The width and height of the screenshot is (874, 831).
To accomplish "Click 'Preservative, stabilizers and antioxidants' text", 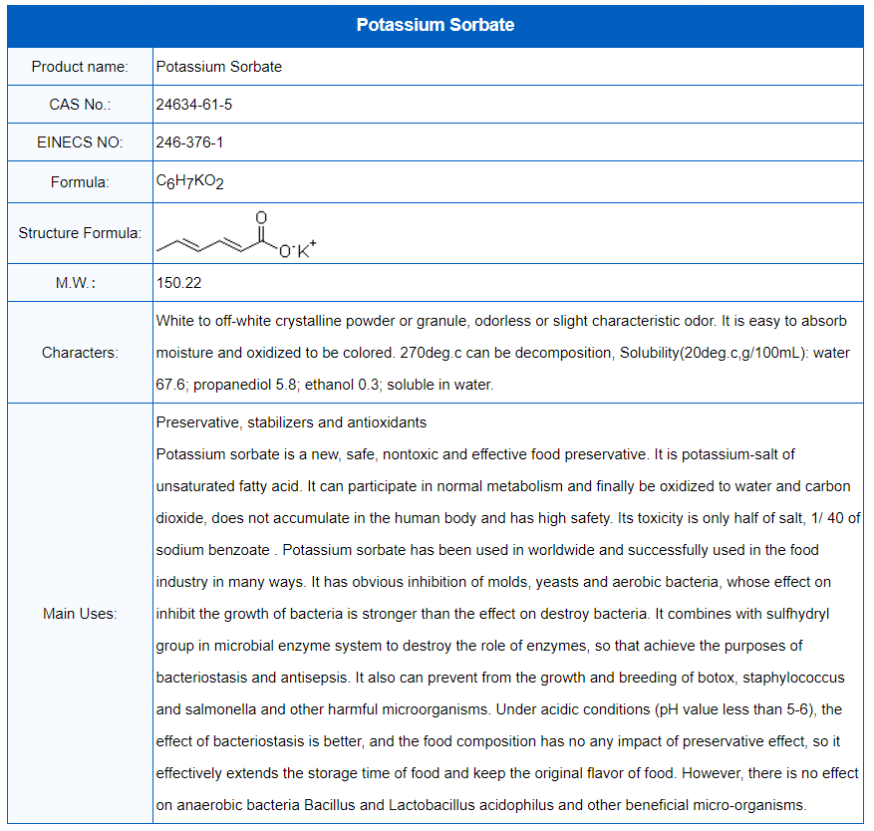I will [291, 422].
